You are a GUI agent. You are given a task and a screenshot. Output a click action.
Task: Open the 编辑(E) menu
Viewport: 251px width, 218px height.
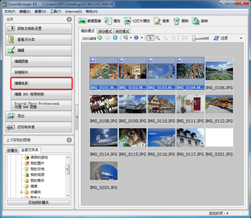[x=25, y=12]
